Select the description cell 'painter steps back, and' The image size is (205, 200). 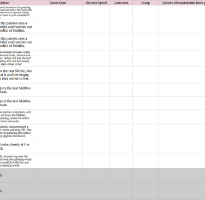click(x=16, y=117)
